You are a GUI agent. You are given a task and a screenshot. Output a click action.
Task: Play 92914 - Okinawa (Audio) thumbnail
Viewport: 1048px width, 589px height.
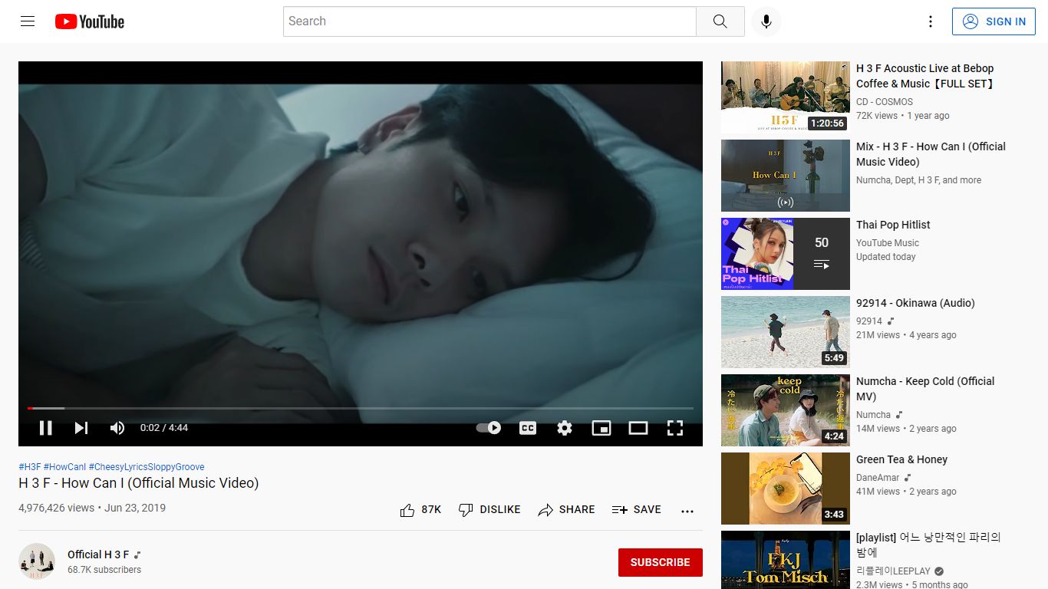(786, 332)
